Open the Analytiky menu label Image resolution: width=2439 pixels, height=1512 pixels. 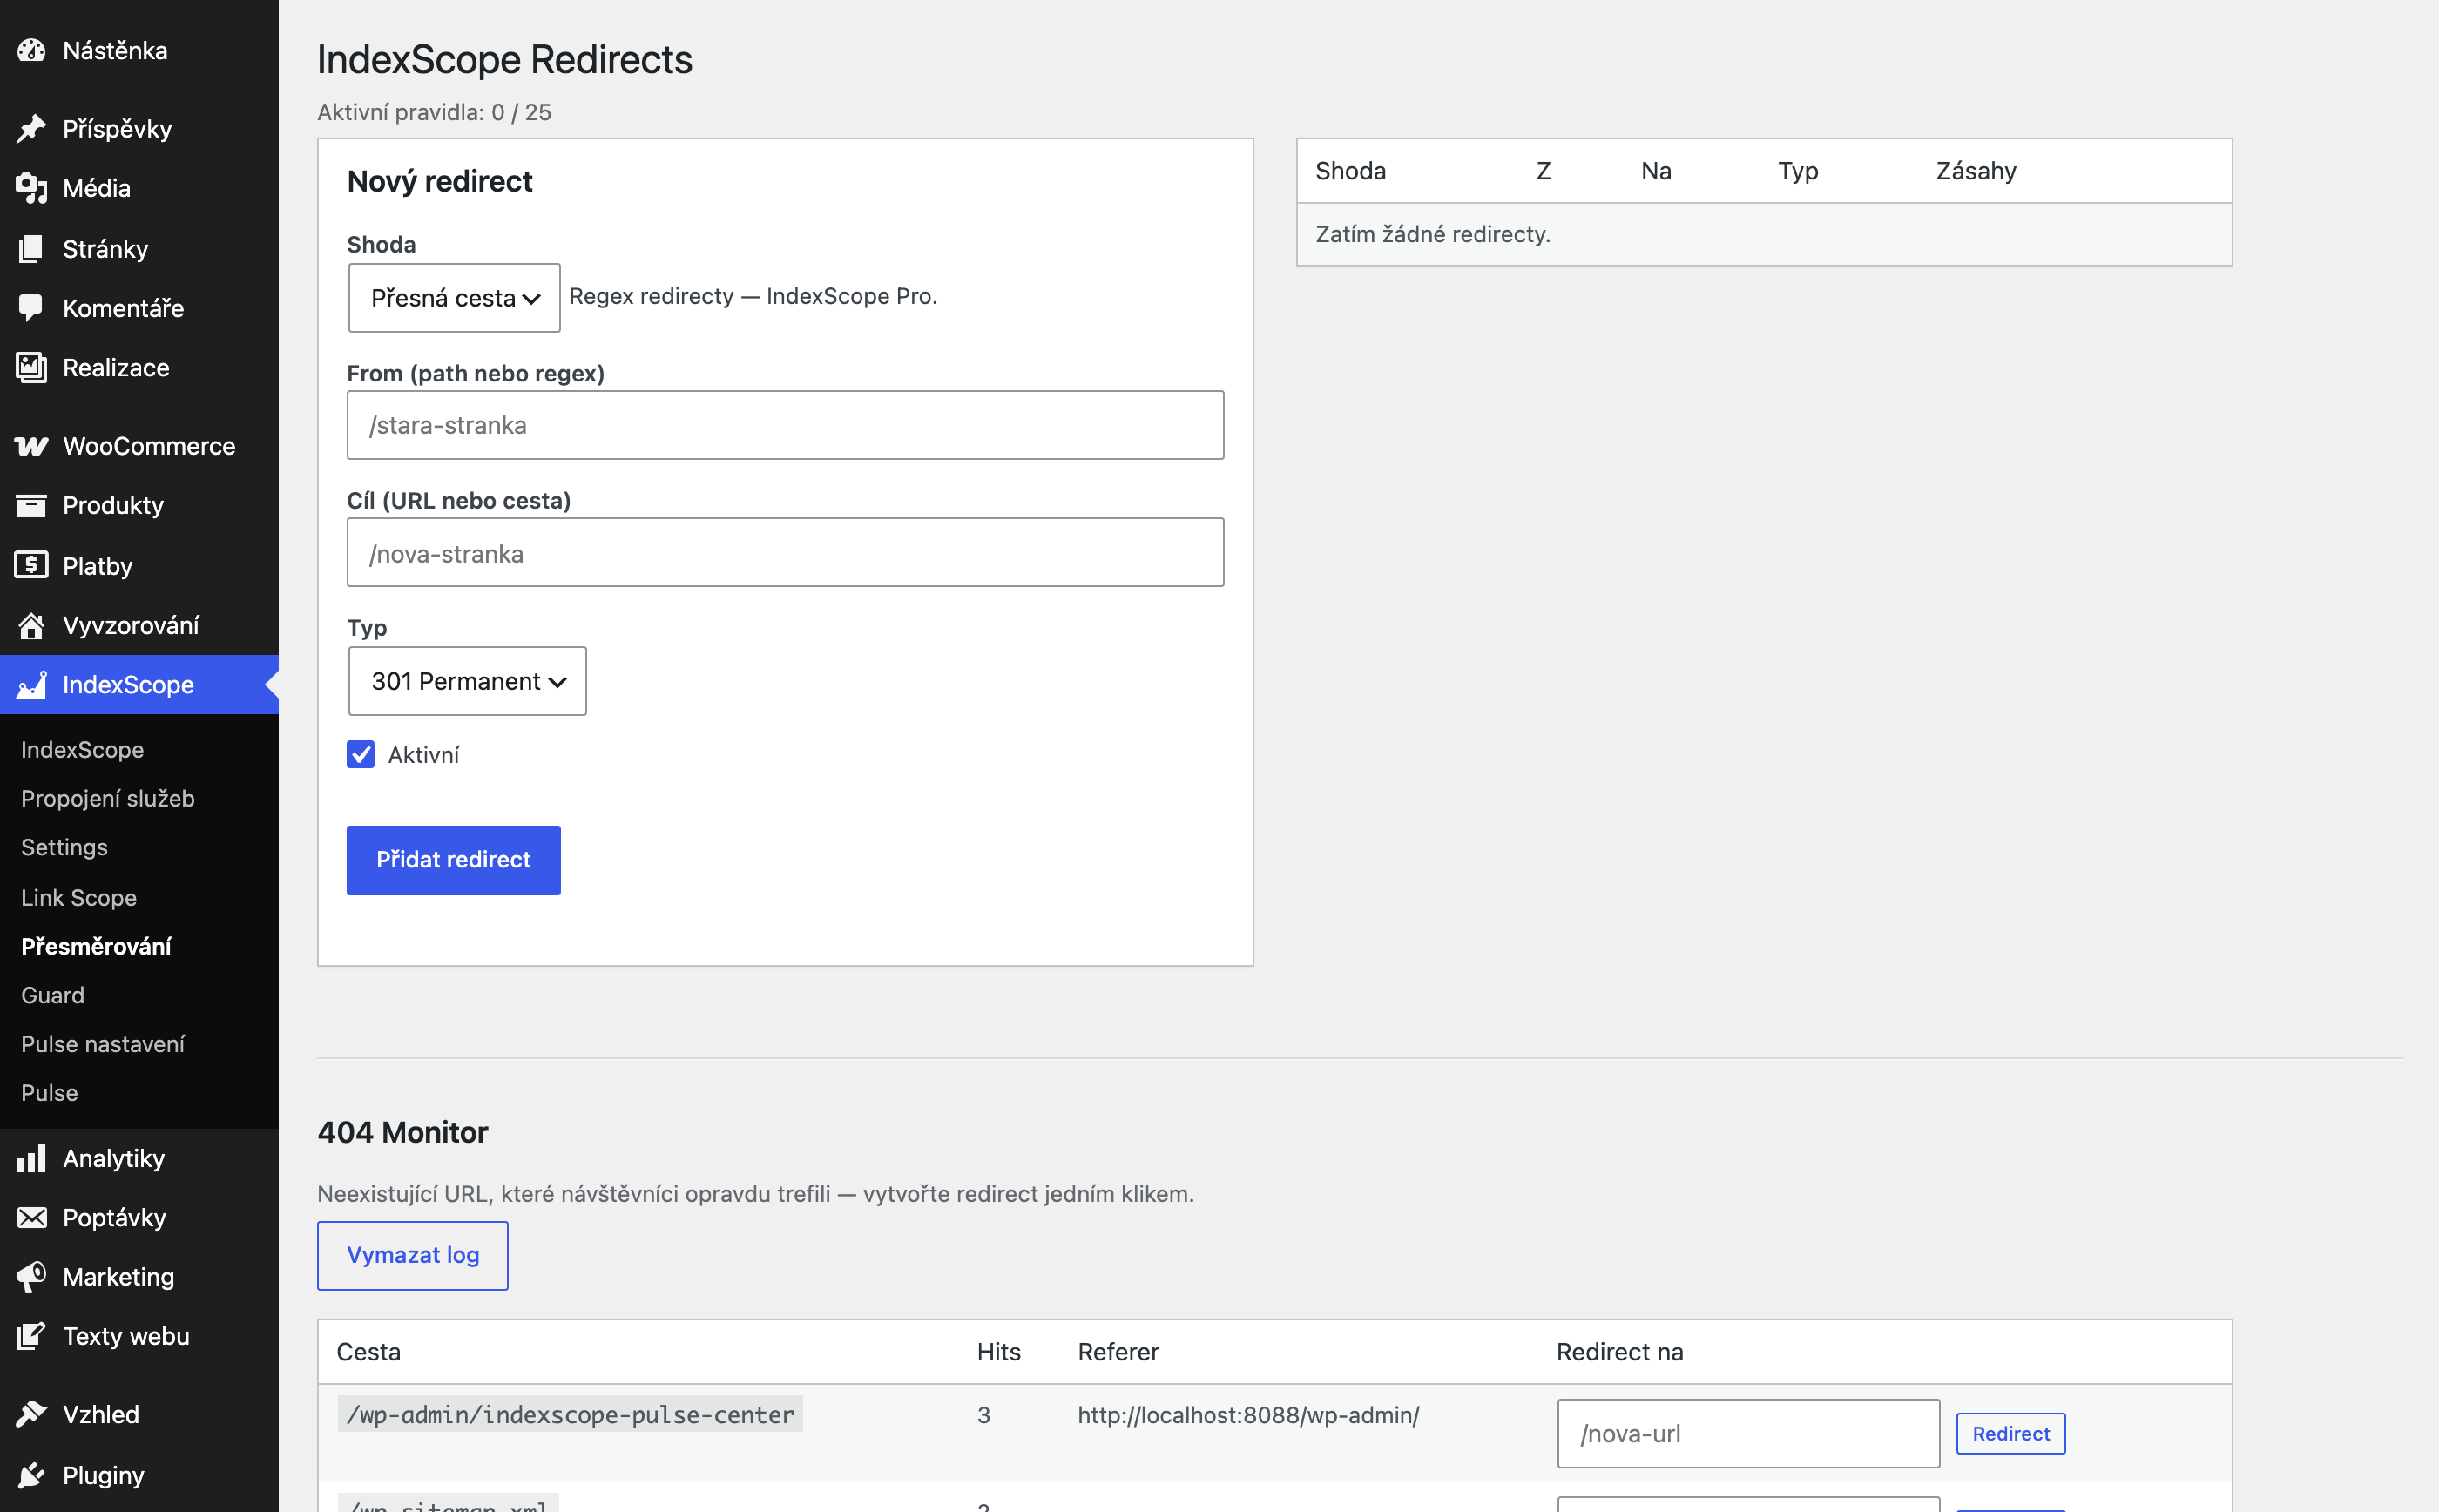point(114,1158)
